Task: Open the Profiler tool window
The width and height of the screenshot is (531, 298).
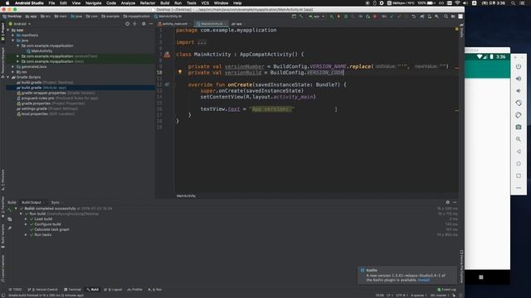Action: pyautogui.click(x=134, y=290)
